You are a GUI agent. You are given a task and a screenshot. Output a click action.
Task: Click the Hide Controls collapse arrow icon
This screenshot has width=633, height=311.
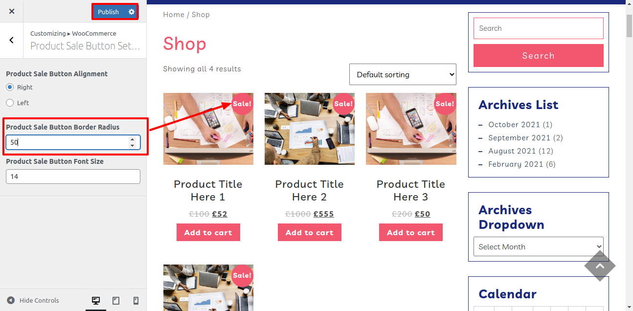[11, 300]
